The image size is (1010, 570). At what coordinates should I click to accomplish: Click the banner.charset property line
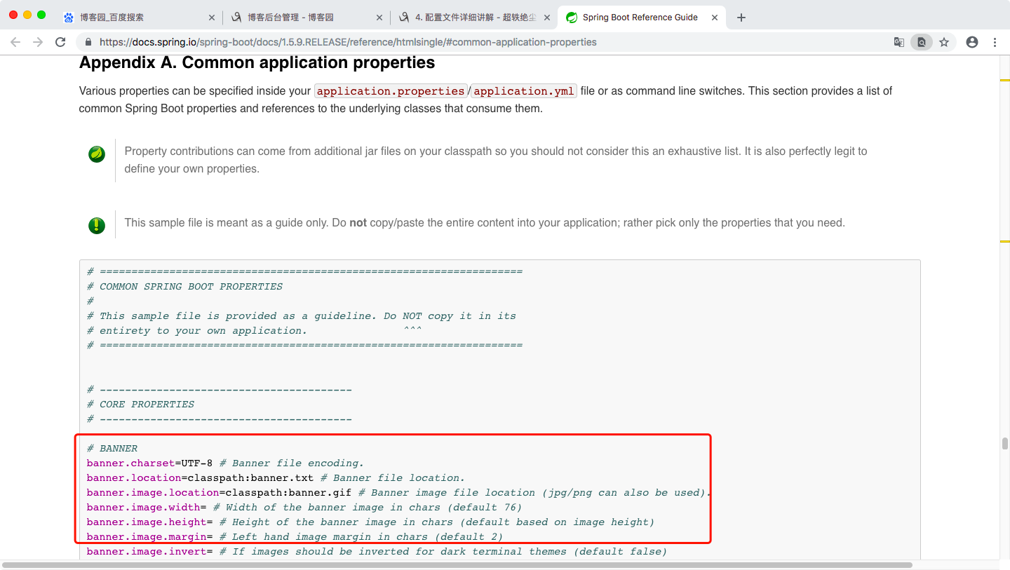pyautogui.click(x=225, y=463)
